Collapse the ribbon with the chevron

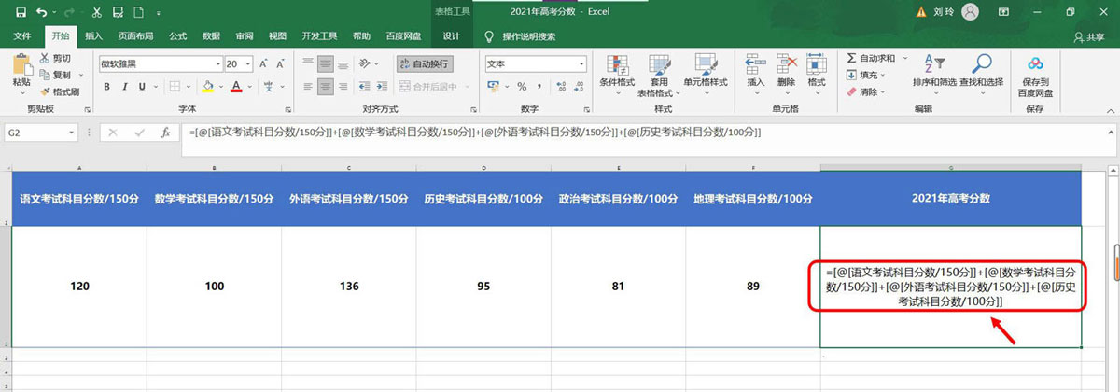pos(1109,110)
